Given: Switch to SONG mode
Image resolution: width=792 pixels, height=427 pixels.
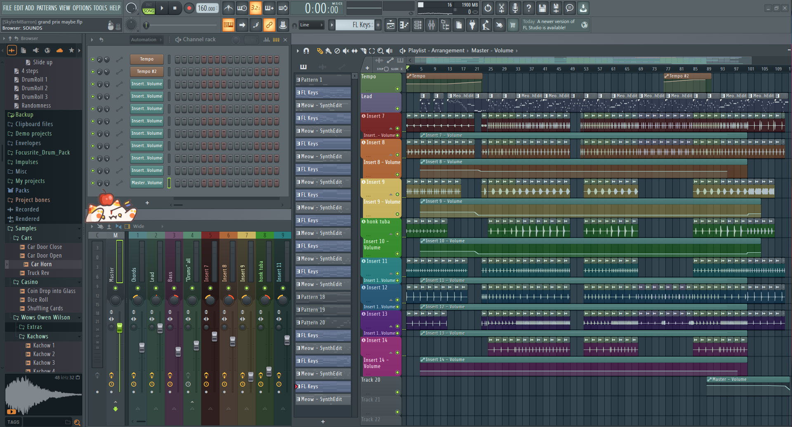Looking at the screenshot, I should point(148,11).
